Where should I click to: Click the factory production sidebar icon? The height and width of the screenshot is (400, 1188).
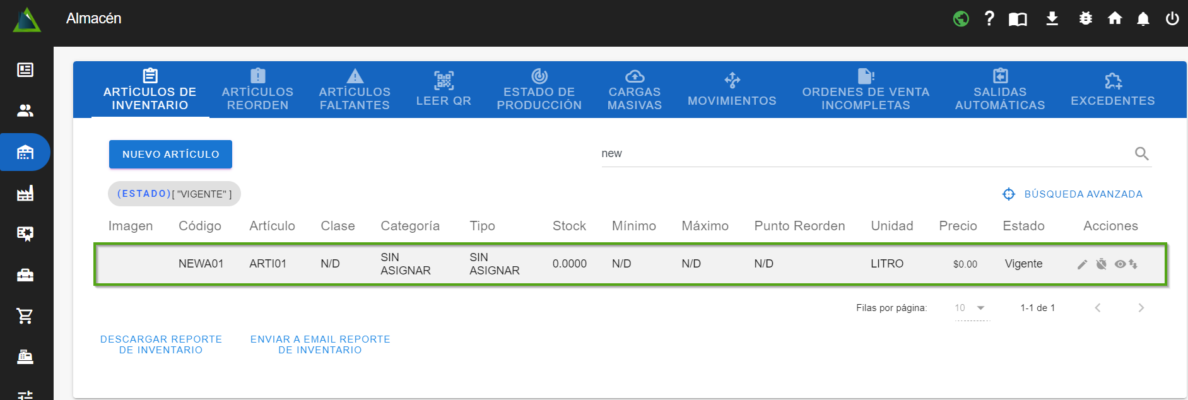25,193
